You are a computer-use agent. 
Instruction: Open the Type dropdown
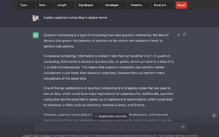[x=27, y=5]
